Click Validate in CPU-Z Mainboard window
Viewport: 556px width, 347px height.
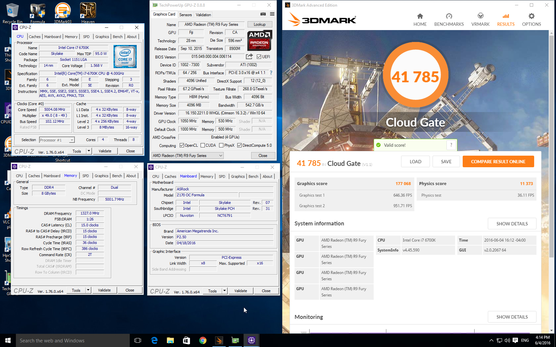click(241, 291)
